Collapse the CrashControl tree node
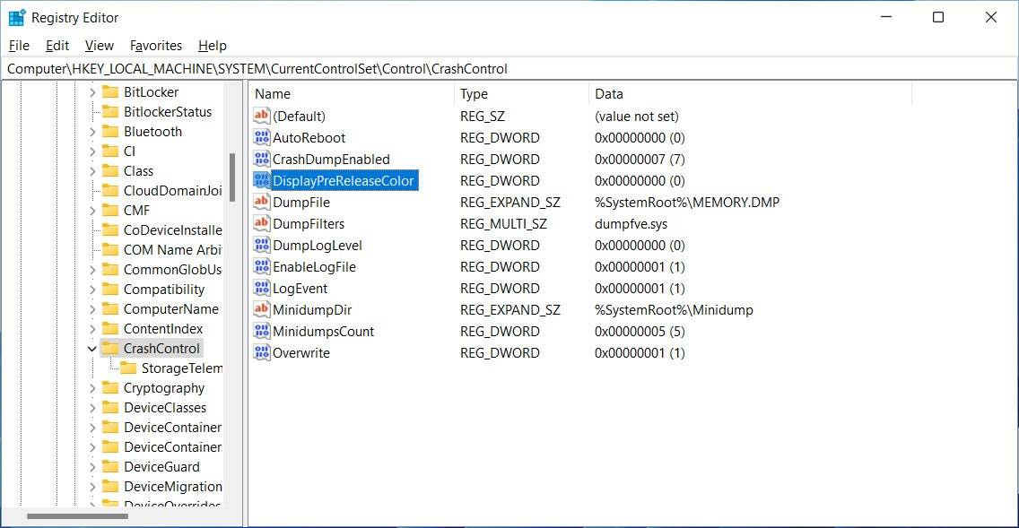 [x=92, y=348]
